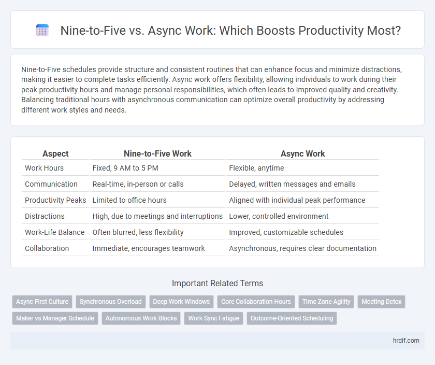Select the 'Work-Life Balance' row label

point(55,232)
